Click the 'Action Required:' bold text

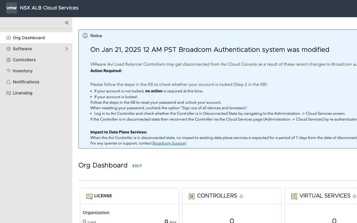[106, 71]
